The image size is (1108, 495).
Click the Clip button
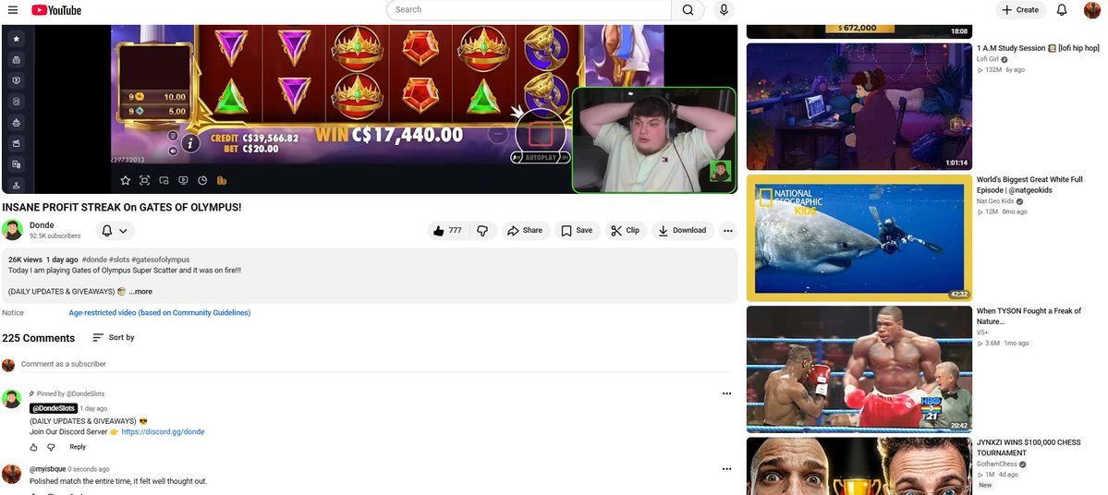(x=626, y=230)
